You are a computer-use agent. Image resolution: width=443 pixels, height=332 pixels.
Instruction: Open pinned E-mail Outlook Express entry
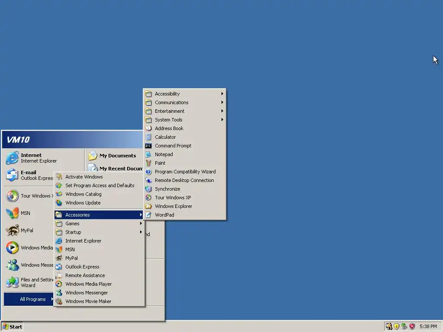[29, 175]
